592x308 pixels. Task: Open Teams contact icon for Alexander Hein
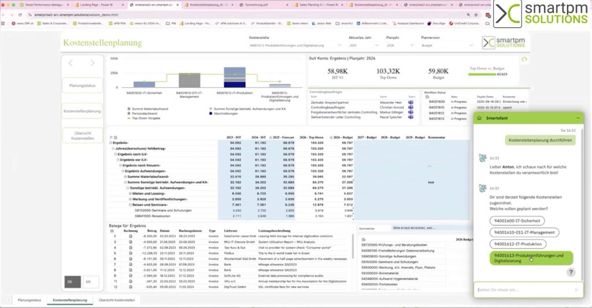(x=410, y=102)
